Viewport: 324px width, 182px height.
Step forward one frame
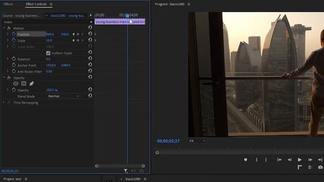point(310,160)
